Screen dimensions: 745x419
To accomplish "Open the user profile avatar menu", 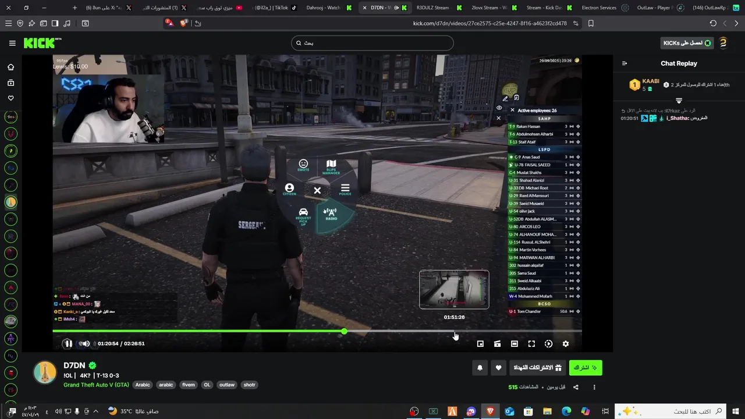I will tap(723, 43).
